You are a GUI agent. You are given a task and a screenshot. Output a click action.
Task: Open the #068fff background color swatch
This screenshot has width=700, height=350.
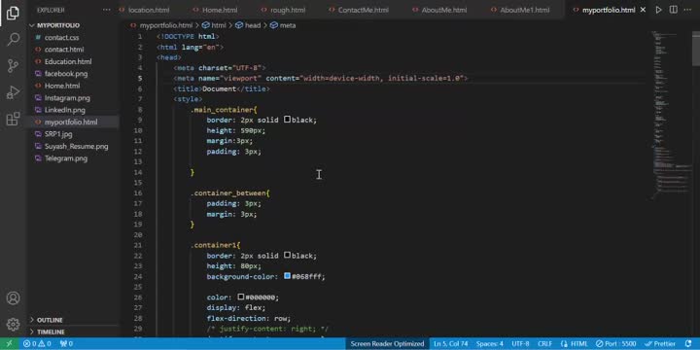pos(287,276)
